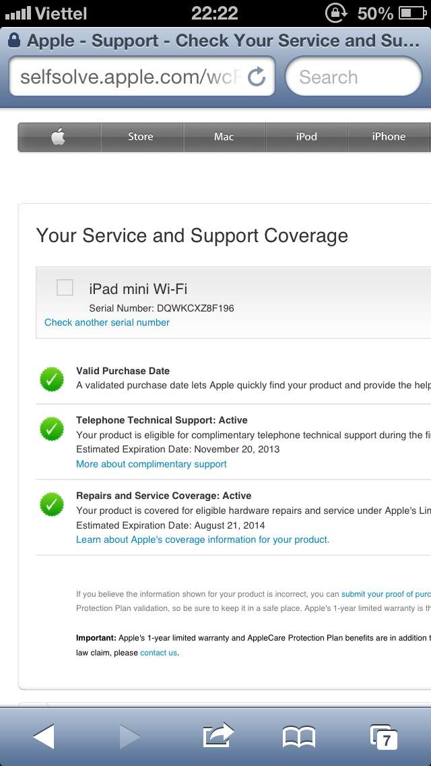Image resolution: width=431 pixels, height=766 pixels.
Task: Open the bookmarks book icon
Action: coord(299,737)
